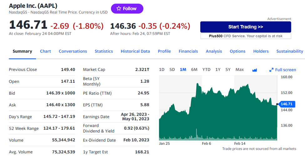The image size is (305, 163).
Task: Click the PE Ratio value 24.95
Action: (x=143, y=93)
